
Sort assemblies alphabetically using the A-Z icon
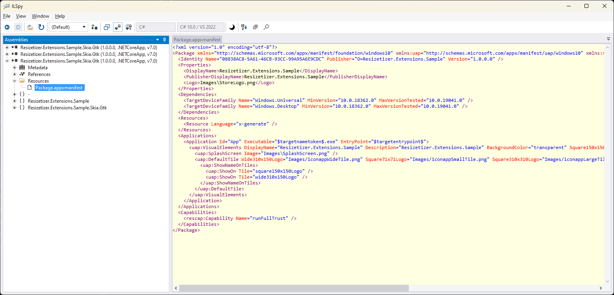244,27
